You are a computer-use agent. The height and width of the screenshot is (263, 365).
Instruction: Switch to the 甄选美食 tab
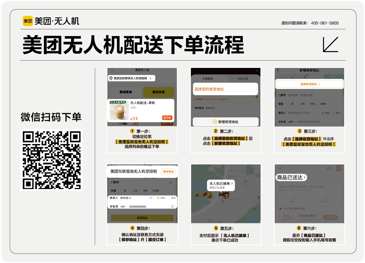[x=126, y=92]
